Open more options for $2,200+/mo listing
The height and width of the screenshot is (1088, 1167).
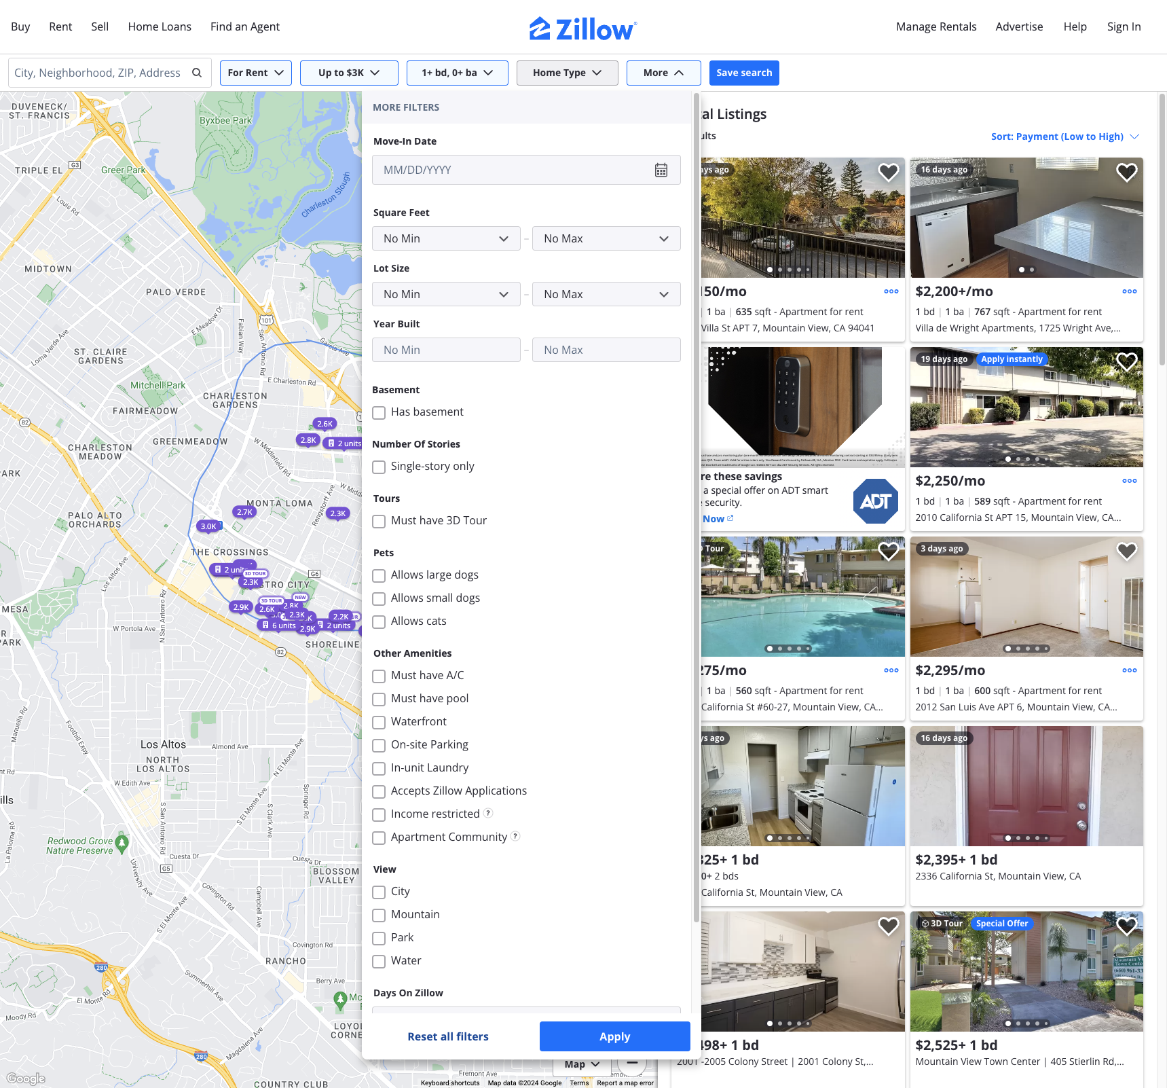pos(1129,291)
